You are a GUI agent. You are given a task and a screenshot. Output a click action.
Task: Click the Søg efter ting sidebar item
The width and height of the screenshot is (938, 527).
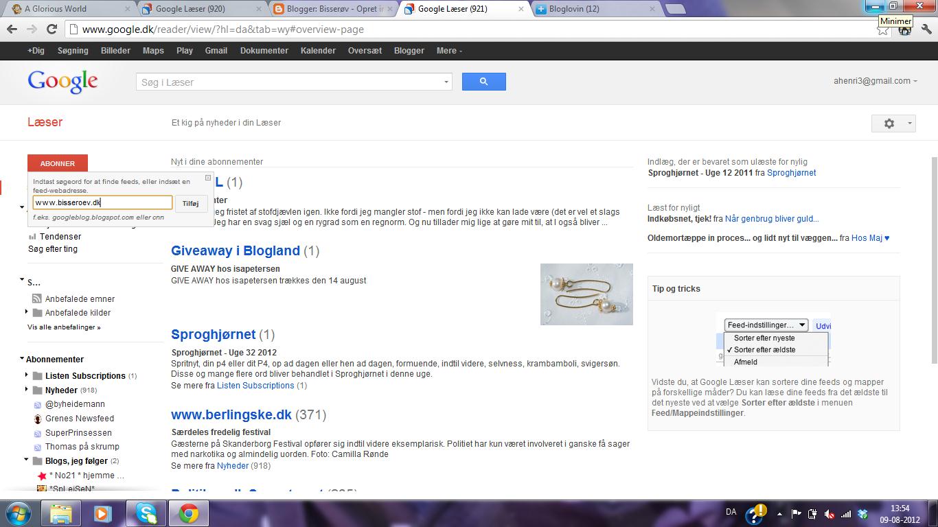53,249
